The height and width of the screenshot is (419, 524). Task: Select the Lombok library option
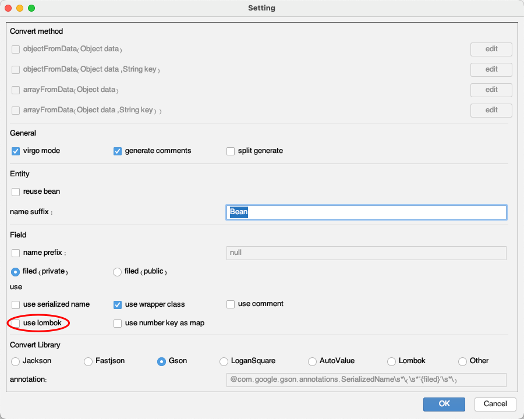click(391, 361)
